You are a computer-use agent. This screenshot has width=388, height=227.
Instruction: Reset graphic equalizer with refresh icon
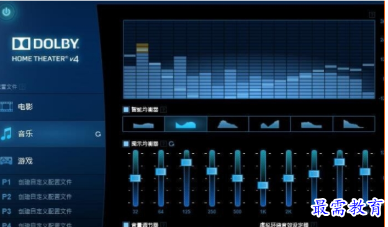tap(171, 144)
